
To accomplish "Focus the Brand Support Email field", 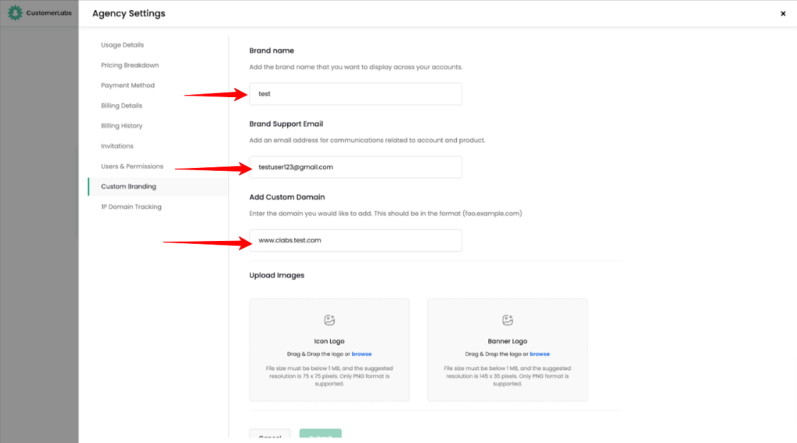I will [x=356, y=167].
